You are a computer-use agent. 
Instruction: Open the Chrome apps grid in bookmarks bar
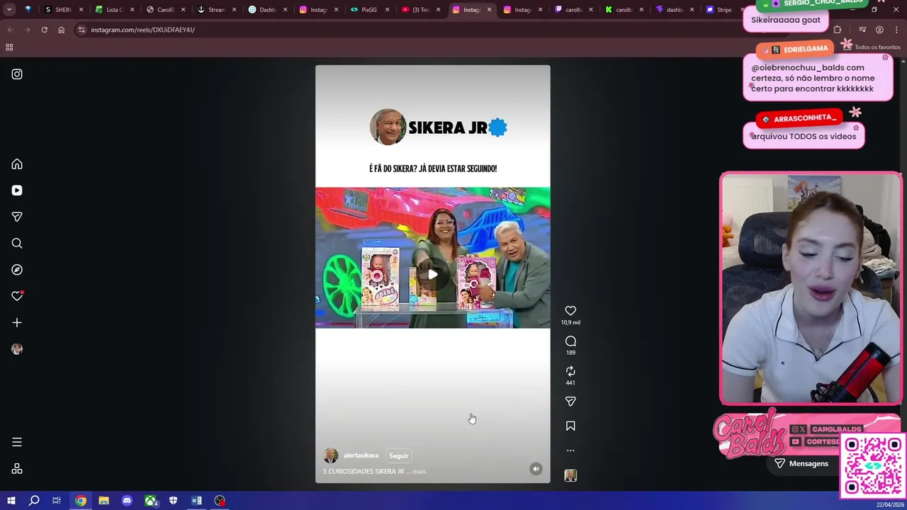click(x=9, y=47)
